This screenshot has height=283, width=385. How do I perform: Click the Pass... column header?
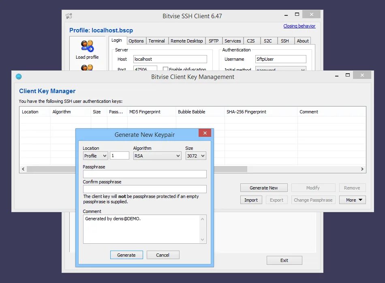[117, 112]
